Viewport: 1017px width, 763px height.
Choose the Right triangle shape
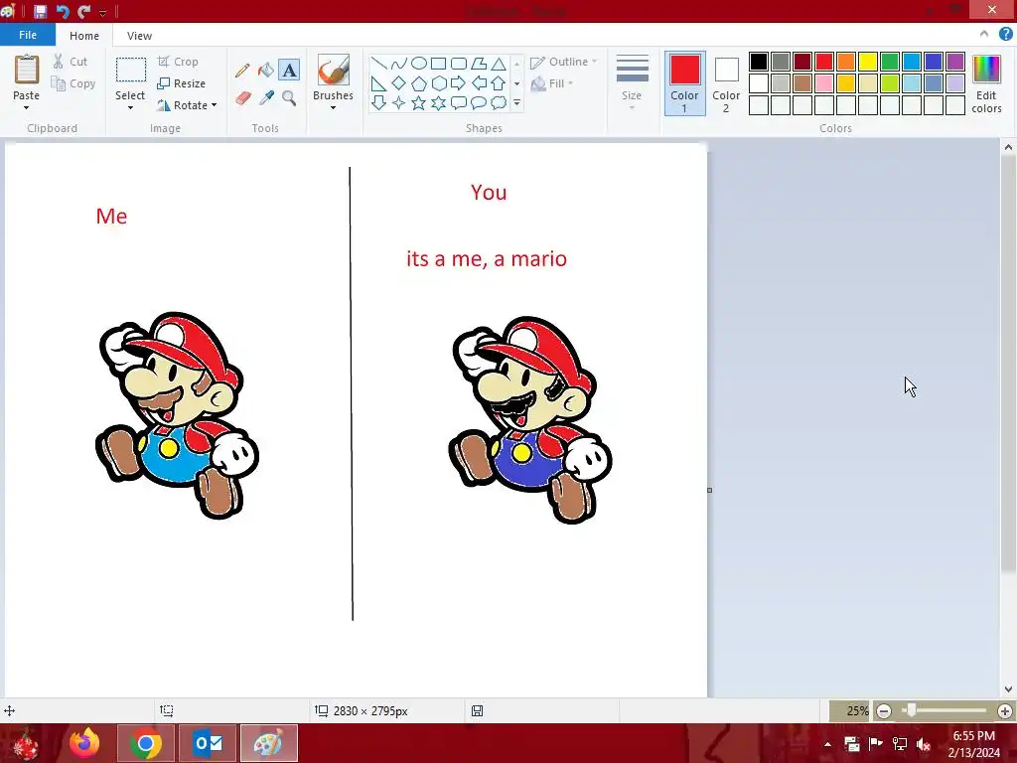coord(378,83)
